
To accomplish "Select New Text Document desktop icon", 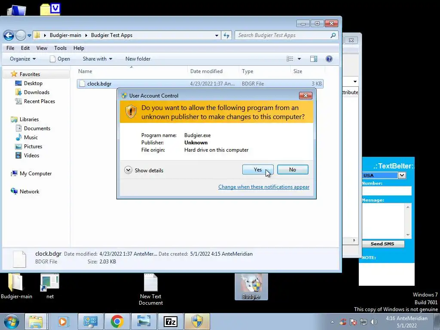I will pos(151,290).
